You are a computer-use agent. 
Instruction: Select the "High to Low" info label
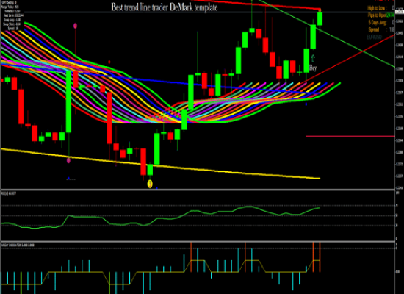pyautogui.click(x=376, y=8)
